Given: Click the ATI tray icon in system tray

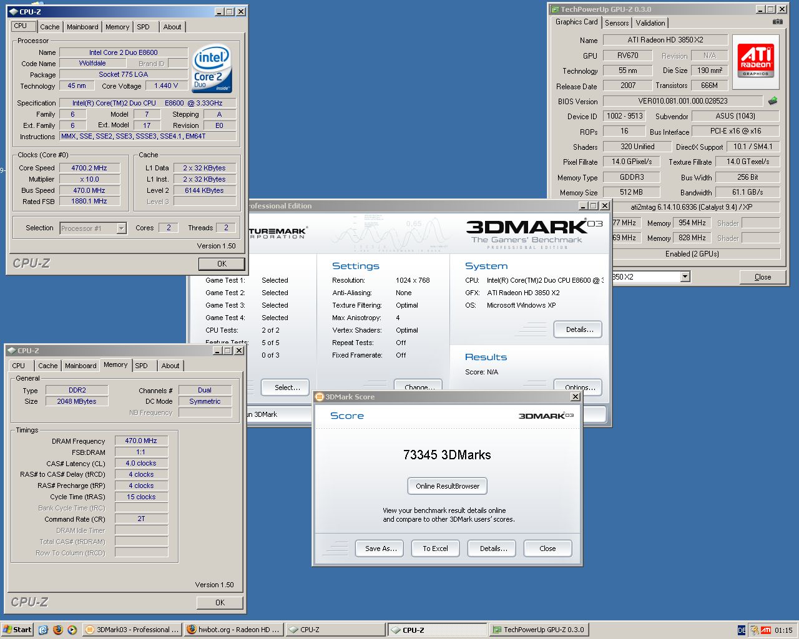Looking at the screenshot, I should click(x=765, y=630).
